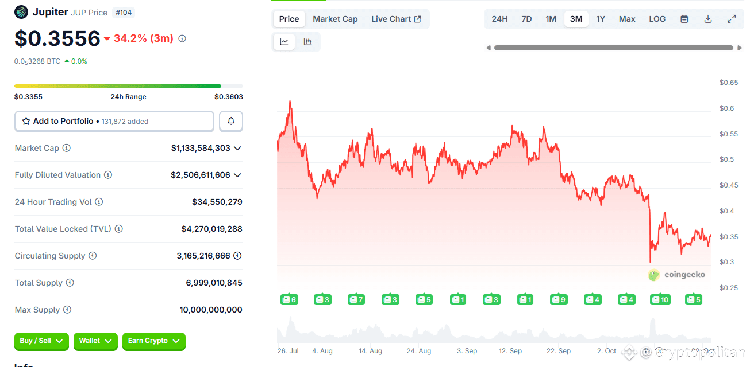Click the star in Add to Portfolio
This screenshot has width=750, height=367.
tap(25, 121)
